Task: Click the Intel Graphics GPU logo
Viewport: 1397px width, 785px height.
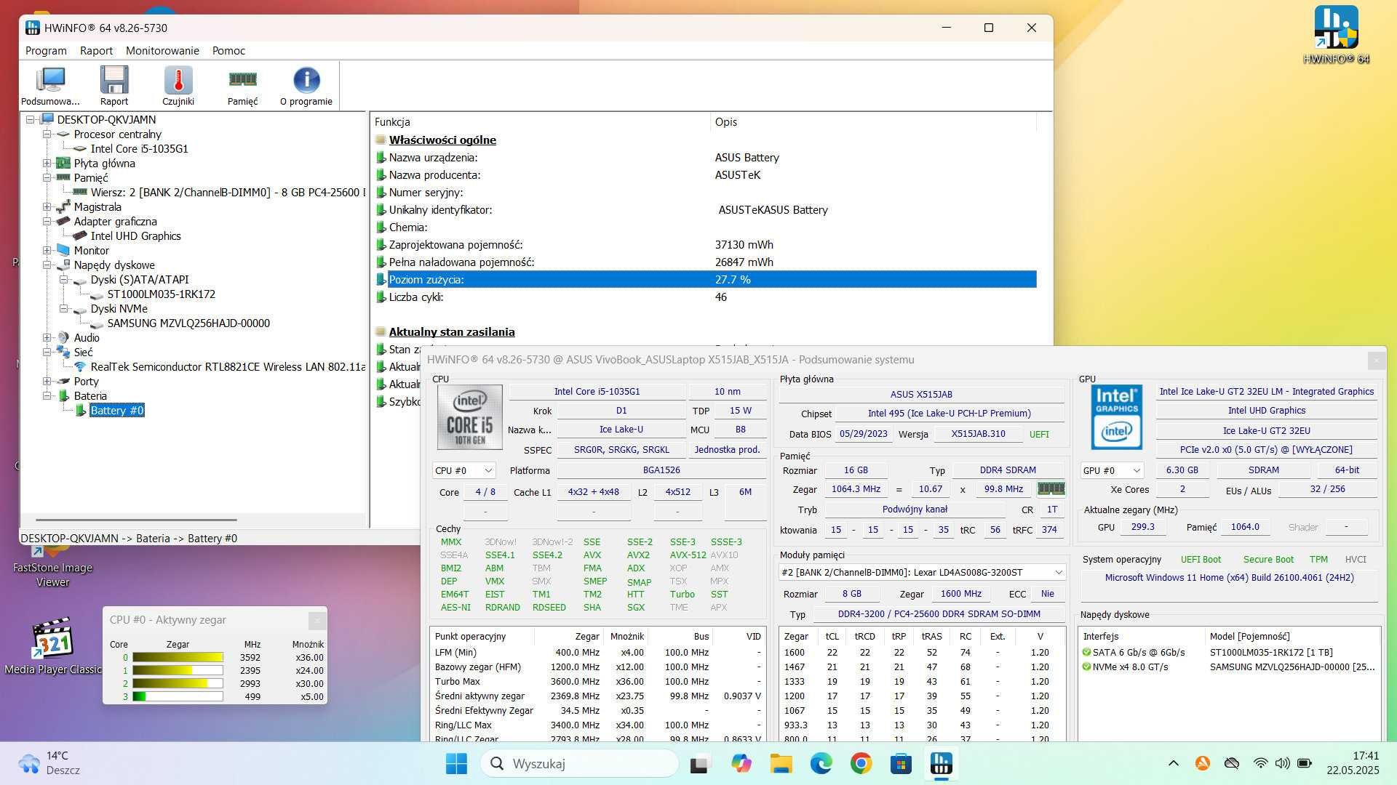Action: tap(1116, 417)
